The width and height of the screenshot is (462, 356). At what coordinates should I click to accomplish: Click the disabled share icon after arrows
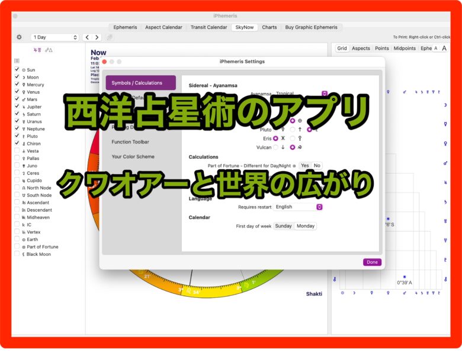[110, 37]
